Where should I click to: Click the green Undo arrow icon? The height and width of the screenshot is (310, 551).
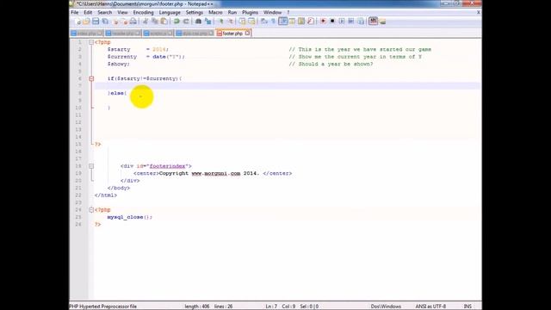(x=176, y=22)
